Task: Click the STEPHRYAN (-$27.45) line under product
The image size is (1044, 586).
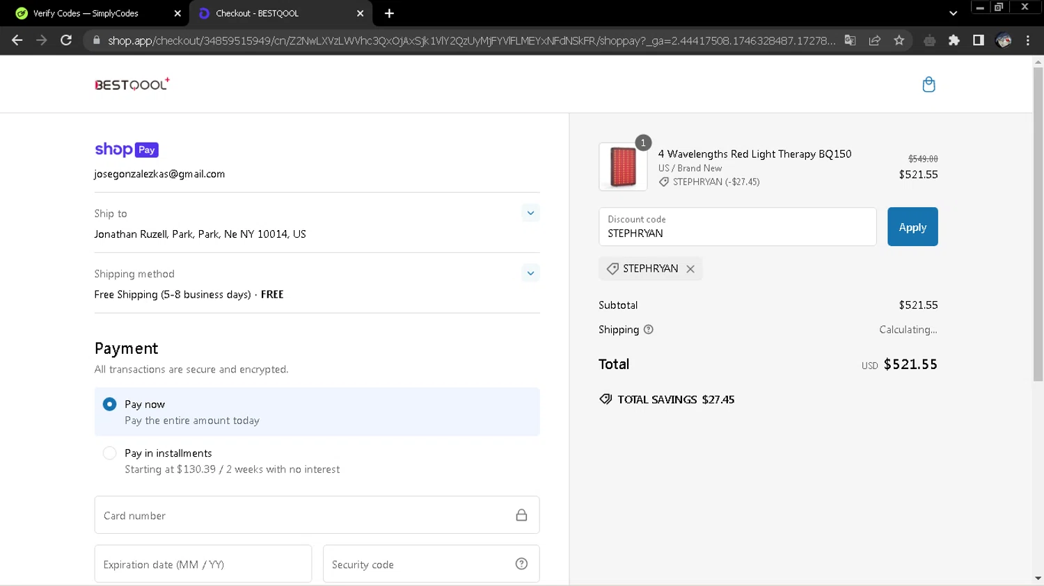Action: click(x=709, y=182)
